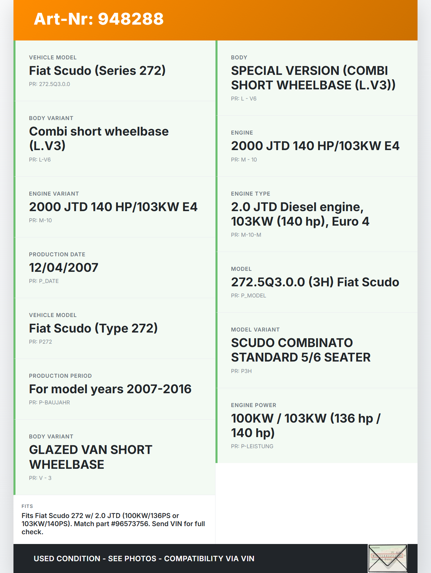Image resolution: width=431 pixels, height=573 pixels.
Task: Click the PR: P-BAUJAHR code label
Action: tap(49, 402)
